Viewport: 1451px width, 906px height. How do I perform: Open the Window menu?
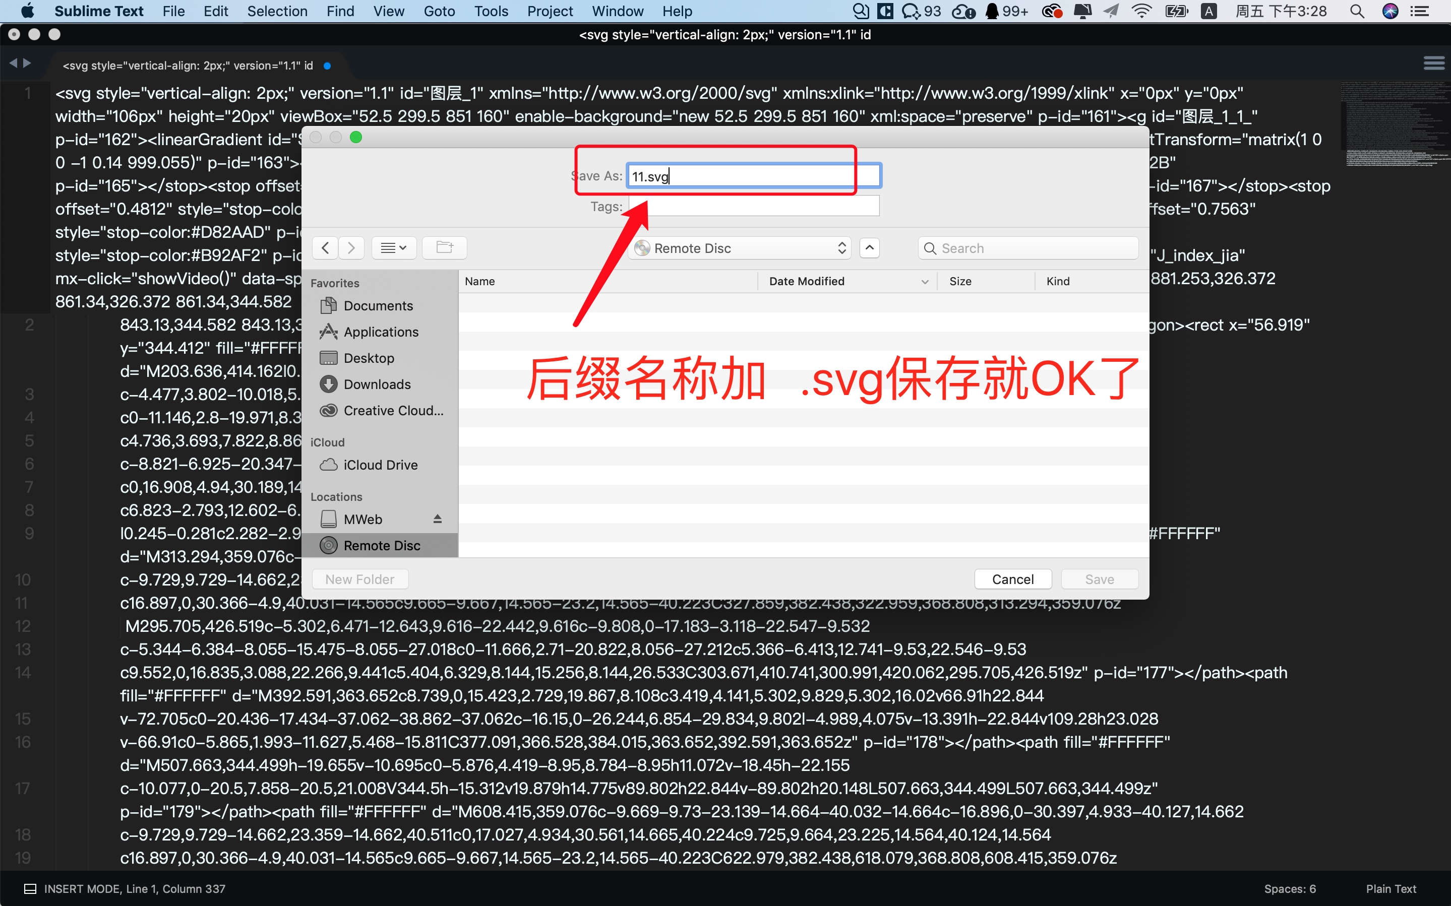tap(617, 12)
